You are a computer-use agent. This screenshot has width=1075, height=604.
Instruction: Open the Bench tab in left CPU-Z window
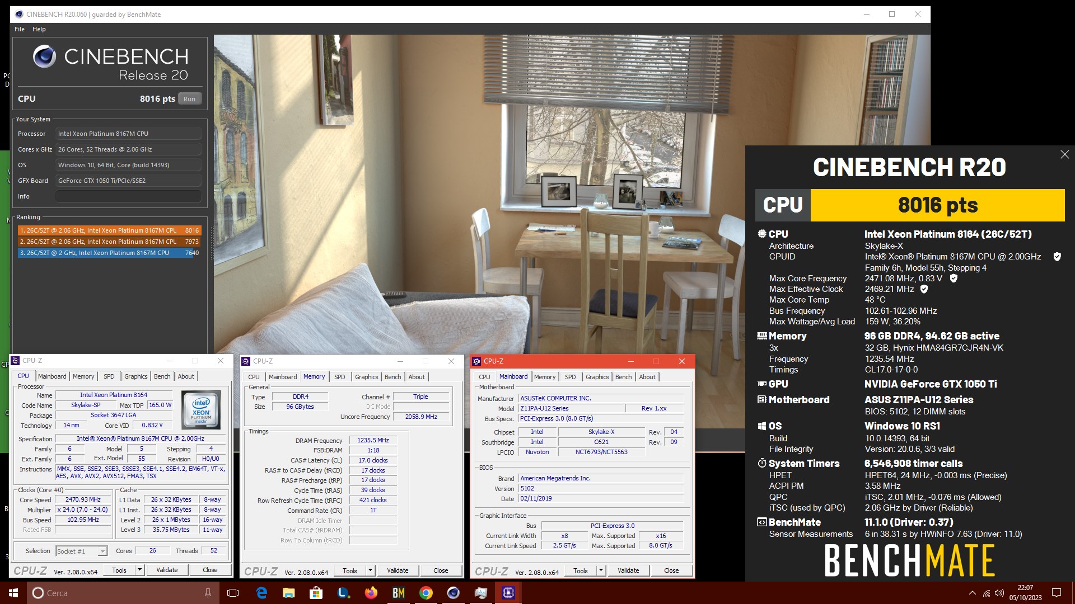[x=162, y=376]
